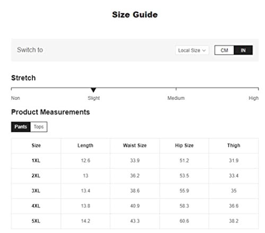This screenshot has height=233, width=265.
Task: Click the Thigh column header
Action: point(234,145)
